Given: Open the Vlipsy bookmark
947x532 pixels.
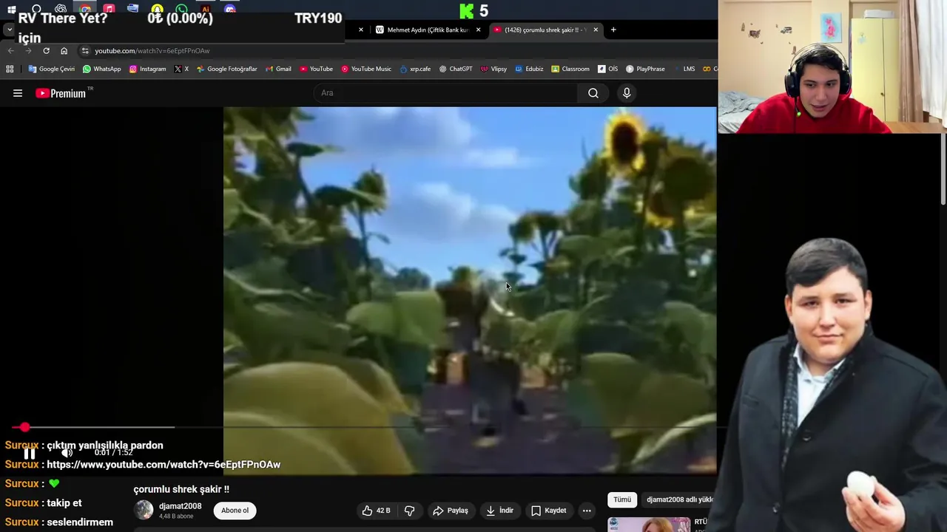Looking at the screenshot, I should [493, 69].
